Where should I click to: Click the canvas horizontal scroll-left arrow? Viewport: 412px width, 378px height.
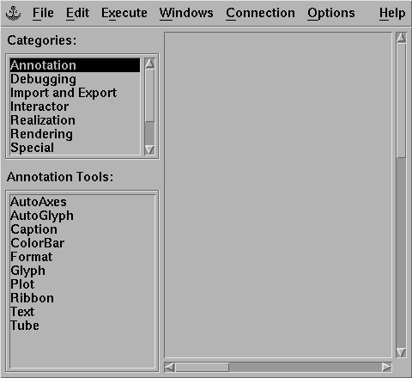[170, 367]
